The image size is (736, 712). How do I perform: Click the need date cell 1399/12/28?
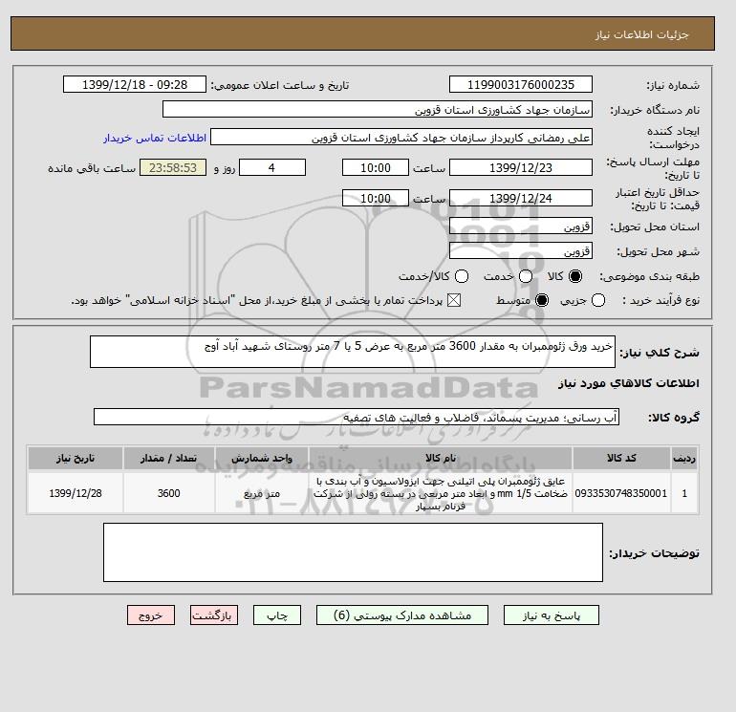[76, 493]
